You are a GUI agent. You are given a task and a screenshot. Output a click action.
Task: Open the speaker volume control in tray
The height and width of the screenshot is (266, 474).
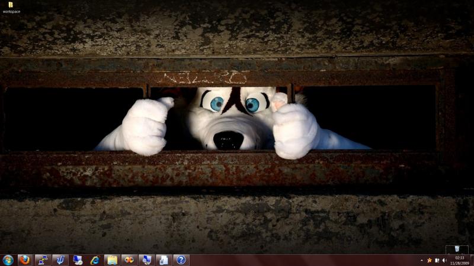[444, 261]
